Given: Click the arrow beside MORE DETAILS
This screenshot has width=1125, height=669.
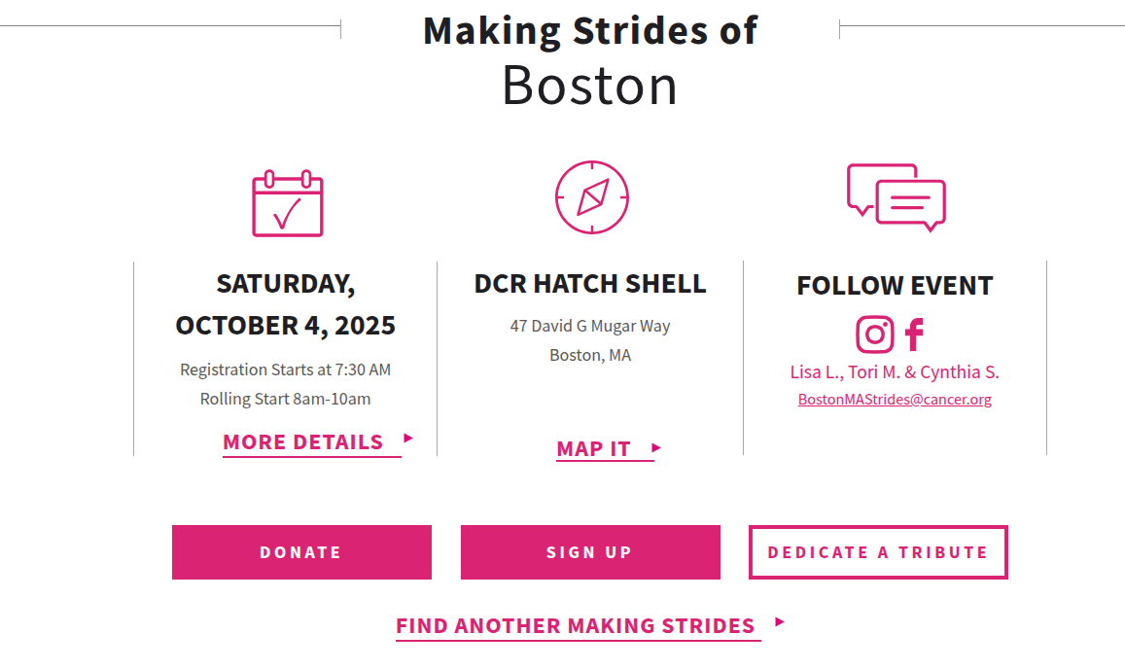Looking at the screenshot, I should (x=408, y=439).
